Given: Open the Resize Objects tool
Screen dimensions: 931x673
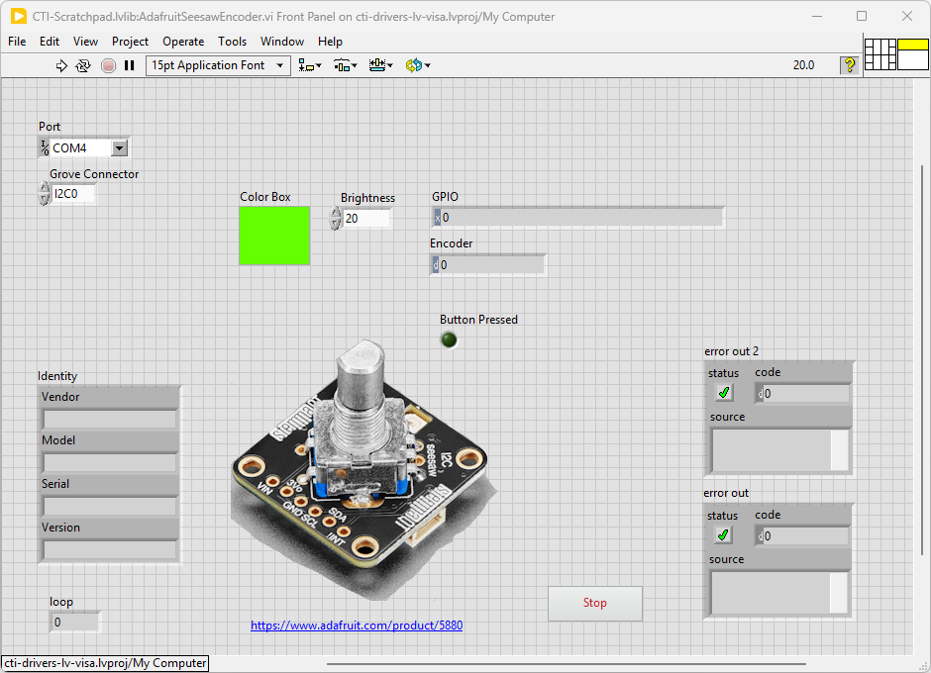Looking at the screenshot, I should 380,65.
